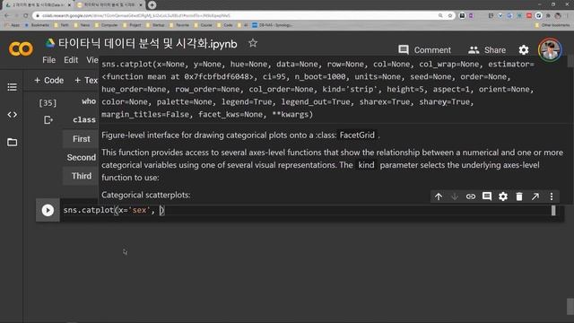Click 'FacetGrid' in the docstring
The image size is (574, 323).
click(x=357, y=135)
